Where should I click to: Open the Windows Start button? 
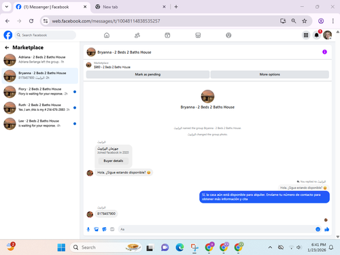tap(61, 248)
